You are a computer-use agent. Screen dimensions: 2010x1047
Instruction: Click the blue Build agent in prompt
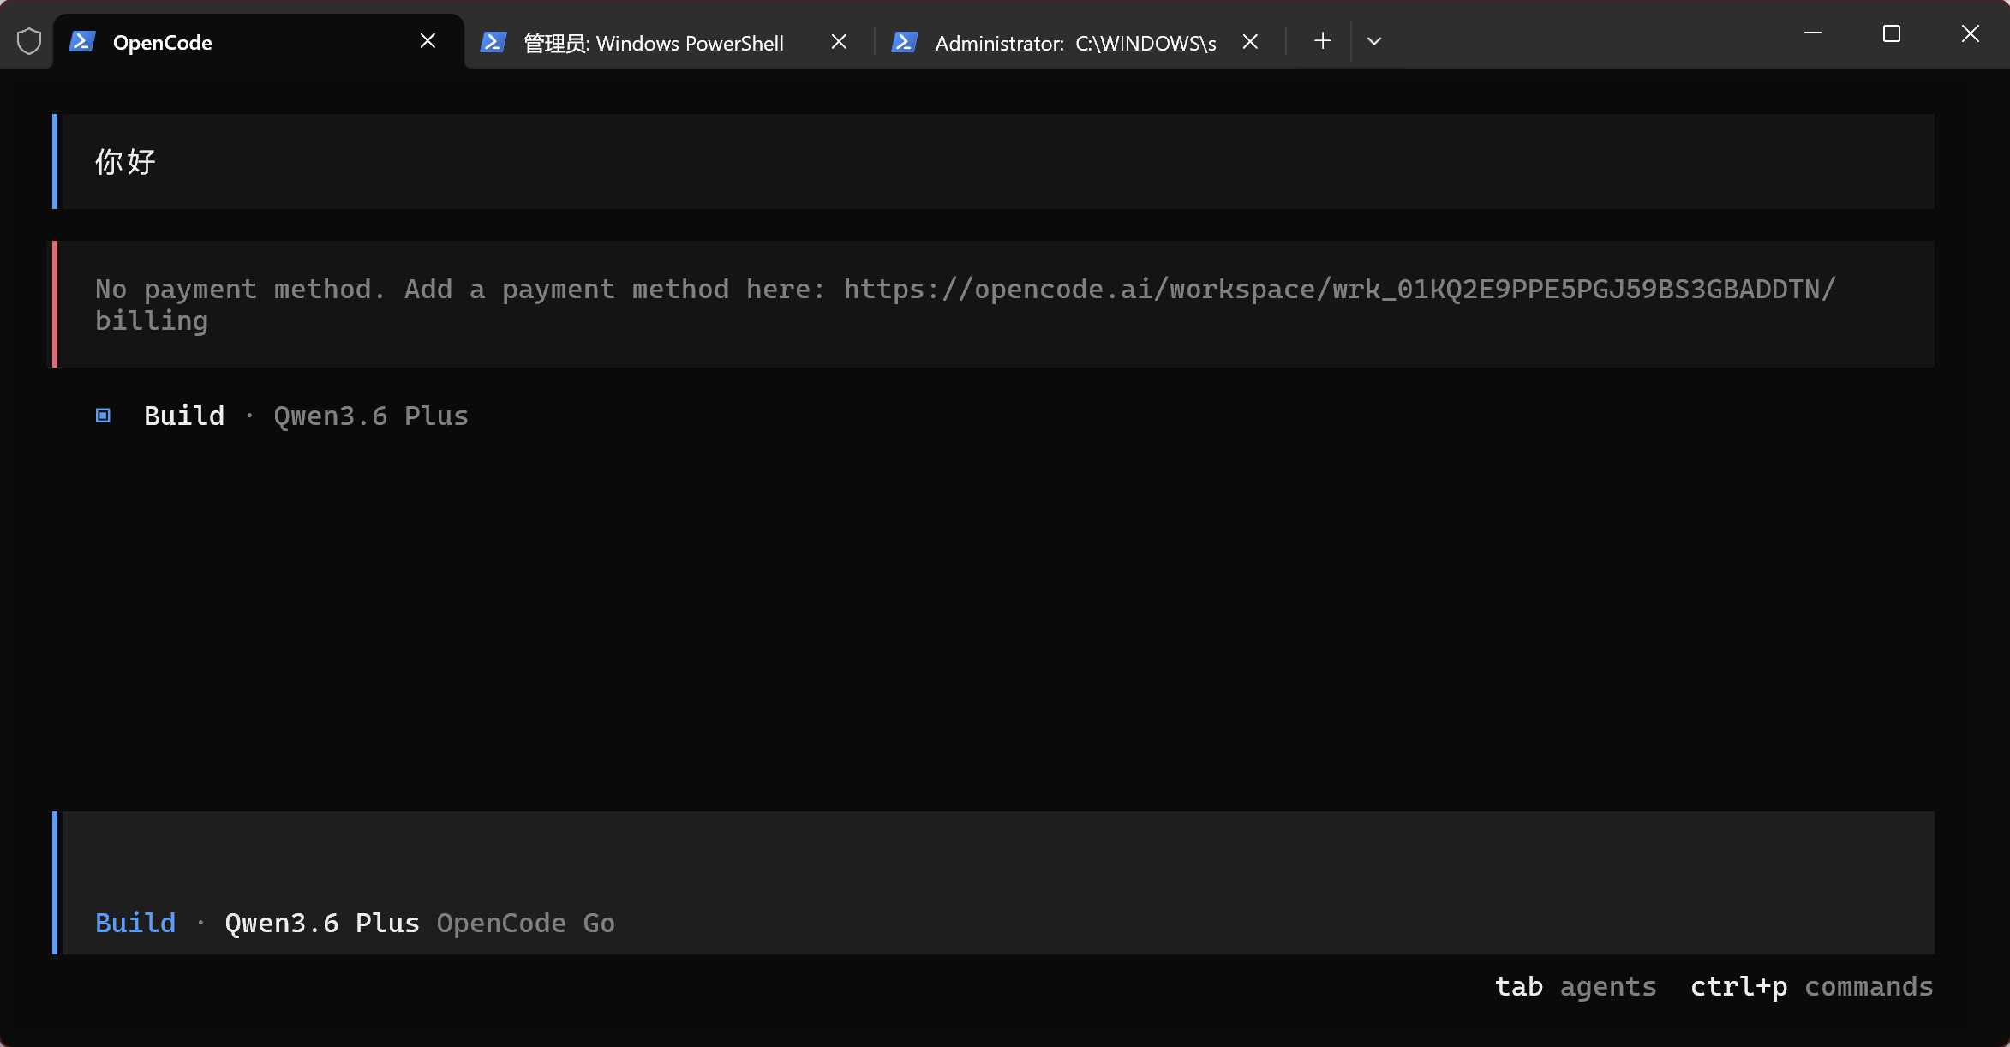tap(135, 923)
